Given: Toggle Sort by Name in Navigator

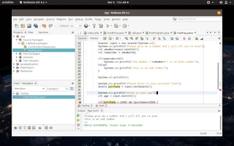Looking at the screenshot, I should click(46, 128).
